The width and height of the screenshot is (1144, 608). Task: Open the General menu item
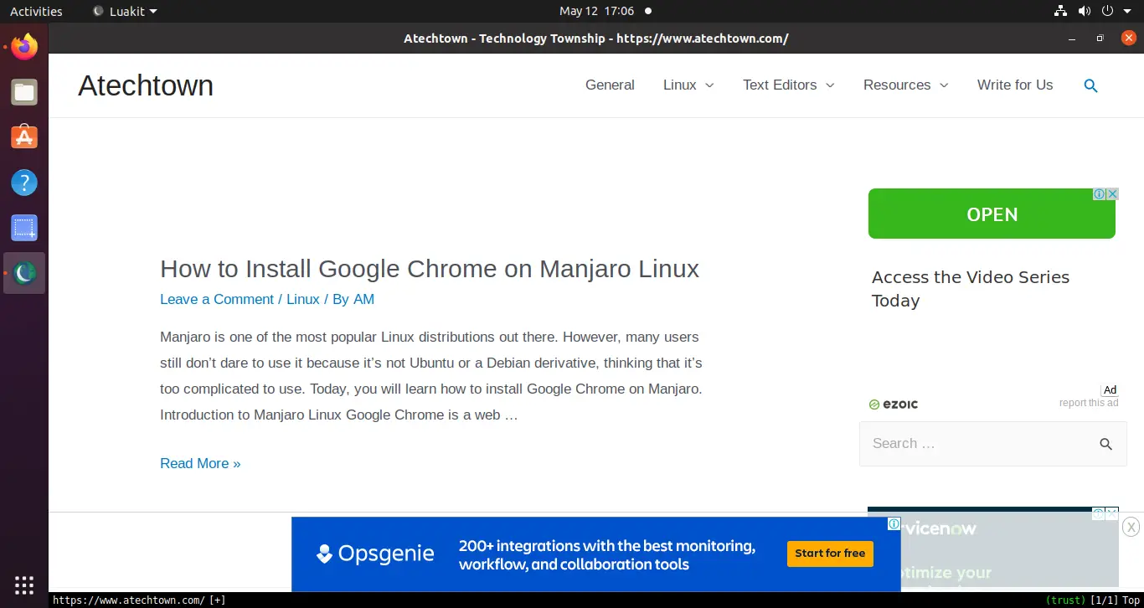click(x=610, y=85)
